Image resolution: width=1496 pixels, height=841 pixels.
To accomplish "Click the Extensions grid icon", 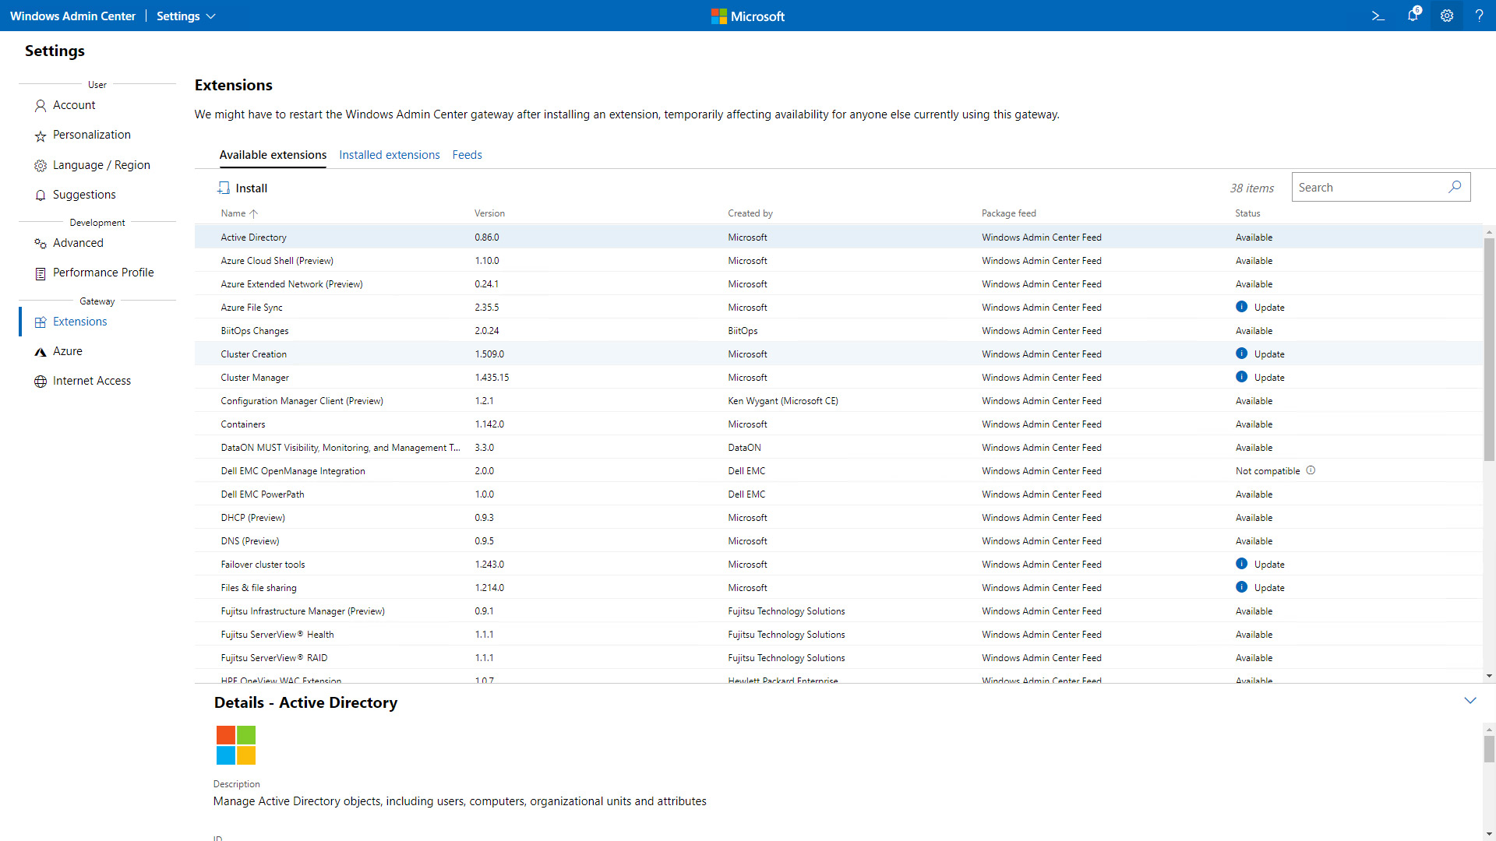I will [41, 322].
